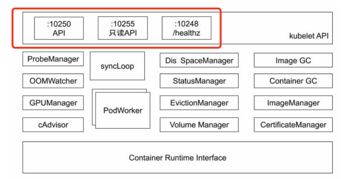Click the :10250 API box
This screenshot has height=179, width=351.
(x=59, y=28)
